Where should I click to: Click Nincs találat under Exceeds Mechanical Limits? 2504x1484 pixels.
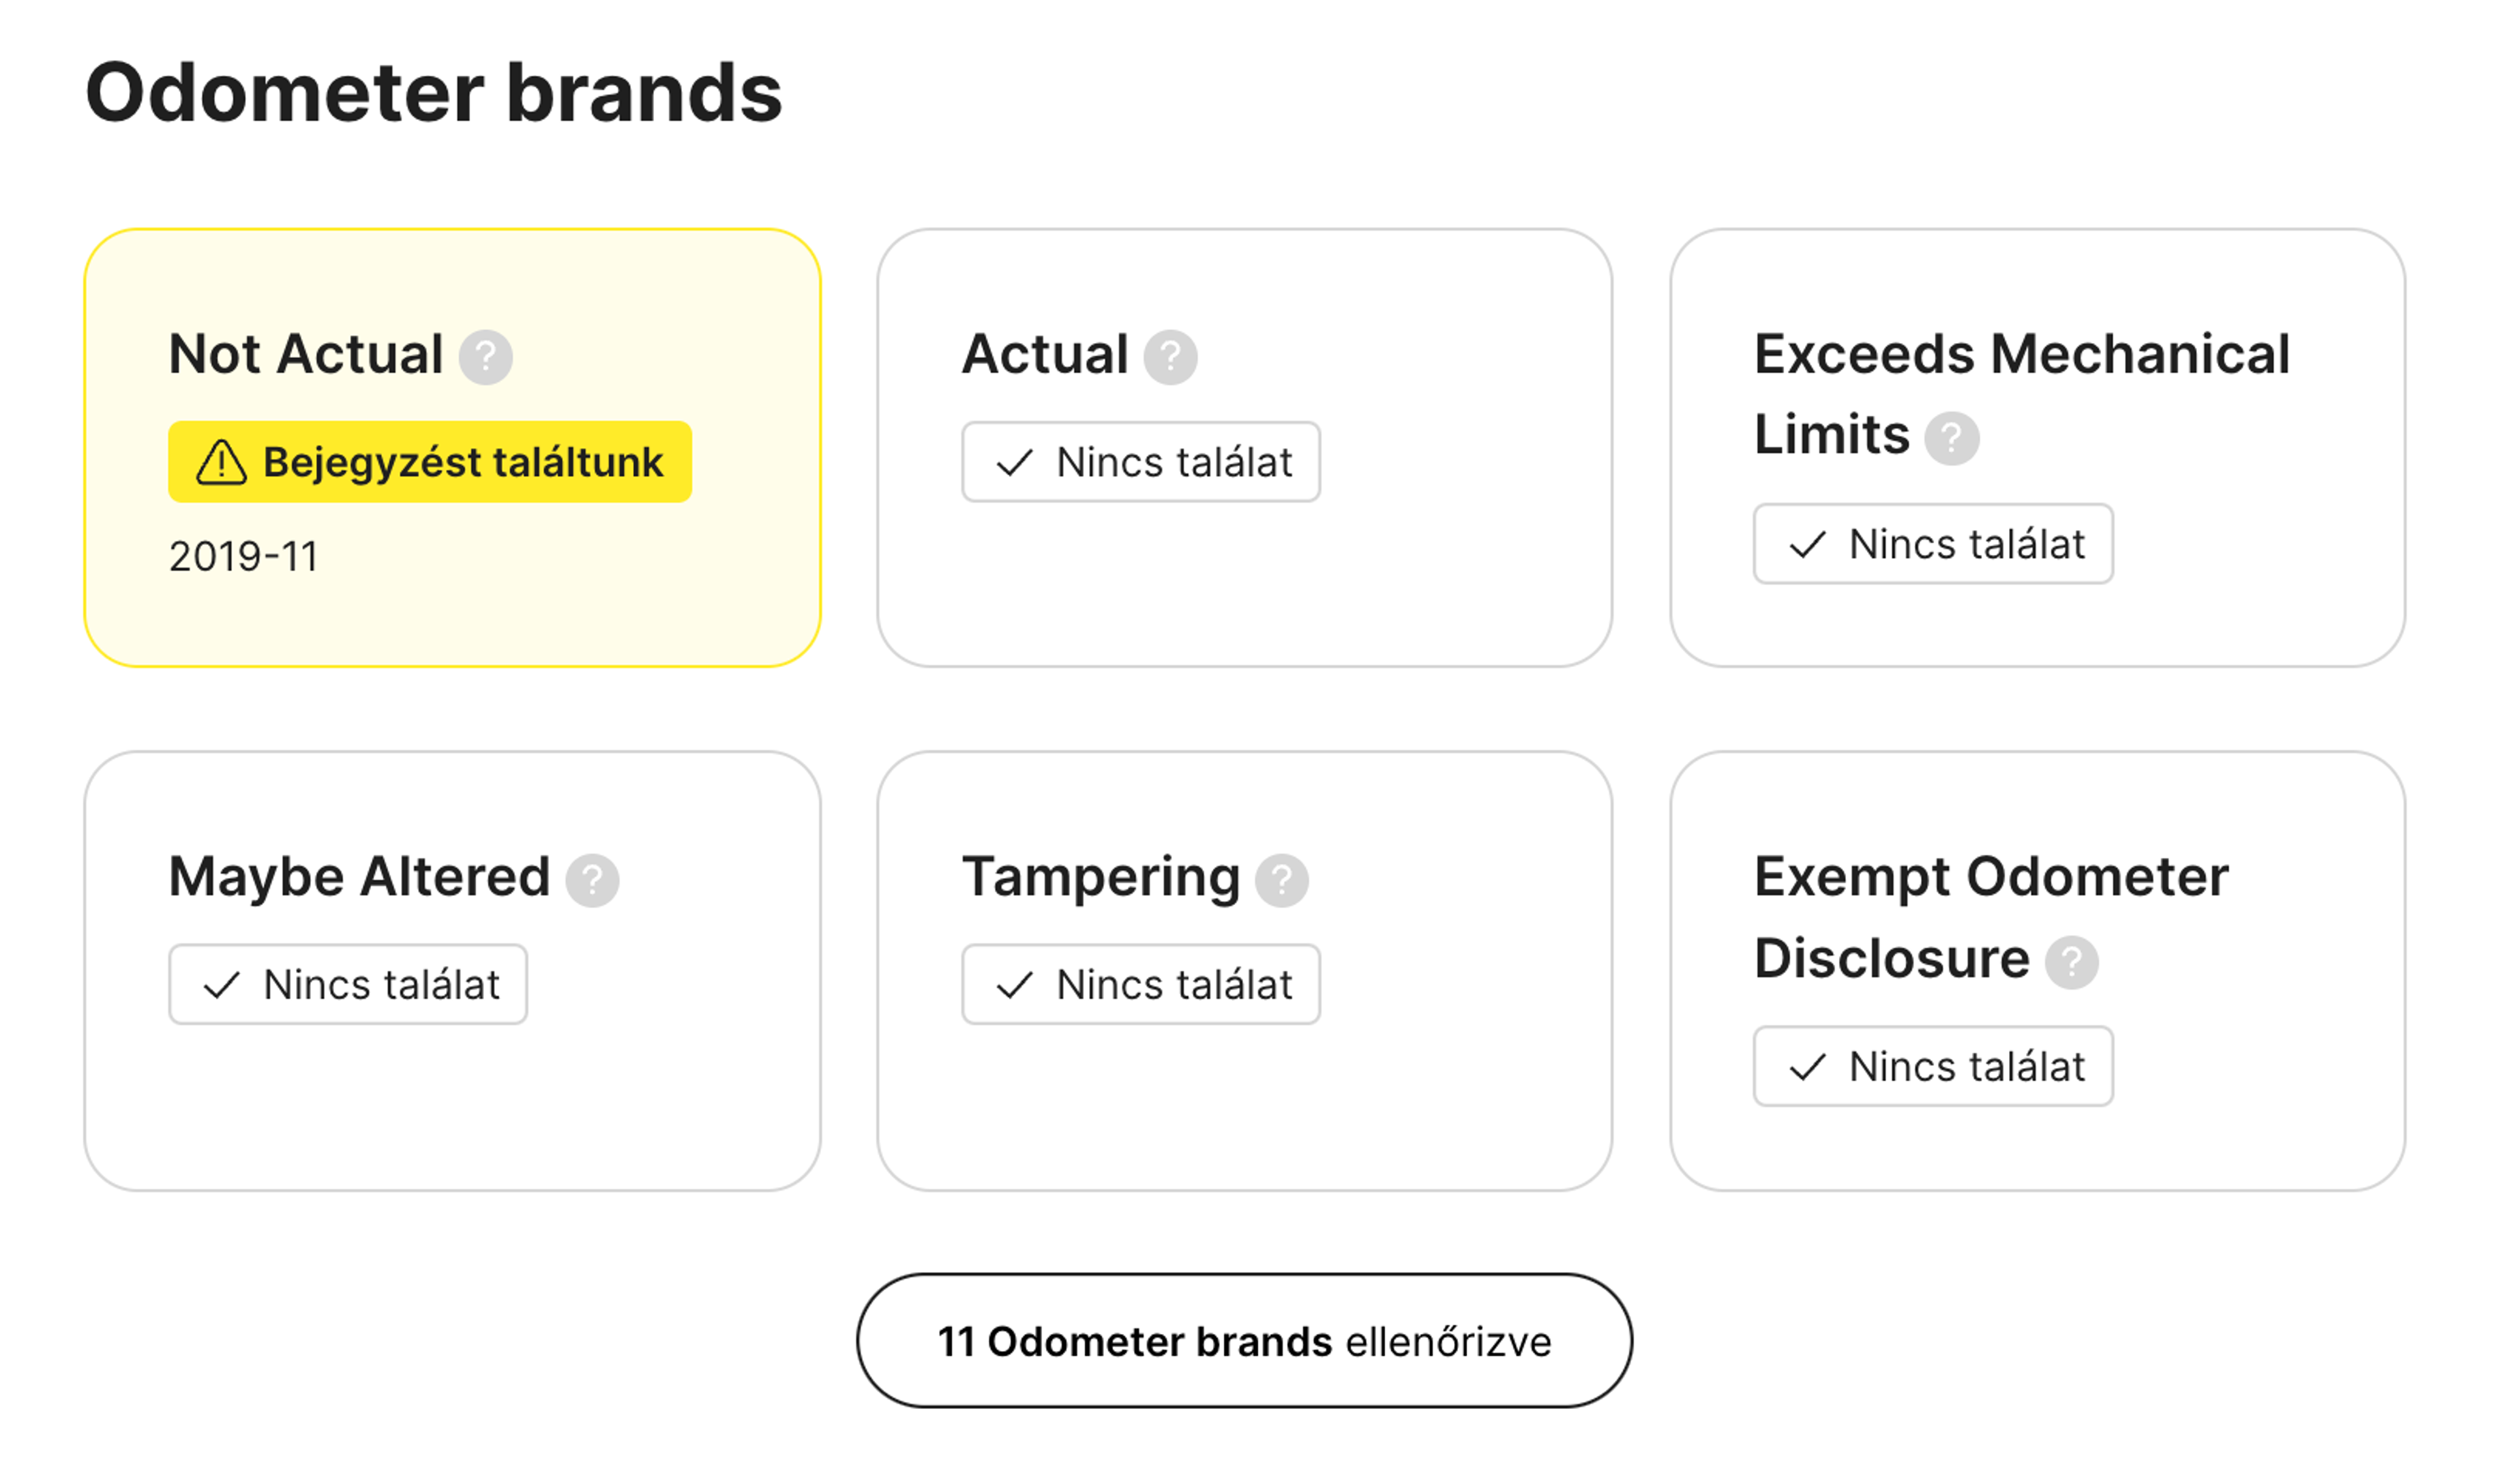click(1933, 544)
